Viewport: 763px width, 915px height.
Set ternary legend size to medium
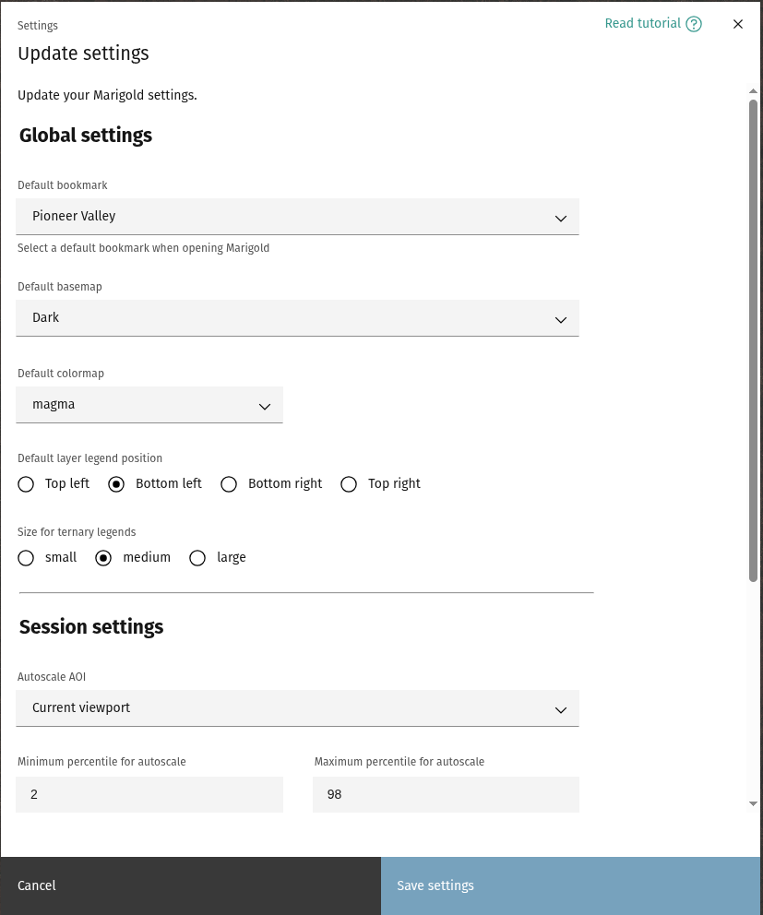(x=104, y=558)
